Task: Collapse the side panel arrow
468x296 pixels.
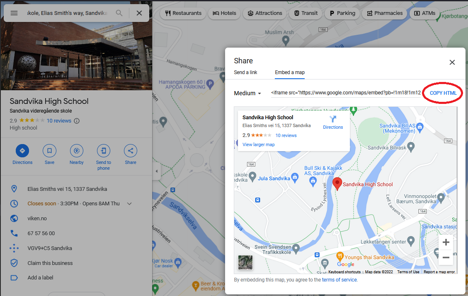Action: (157, 171)
